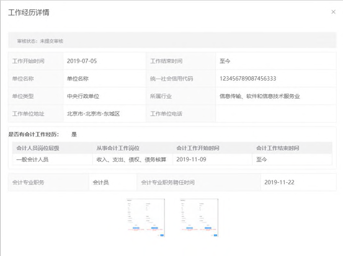The image size is (343, 256).
Task: Close the 工作经历详情 dialog
Action: (333, 12)
